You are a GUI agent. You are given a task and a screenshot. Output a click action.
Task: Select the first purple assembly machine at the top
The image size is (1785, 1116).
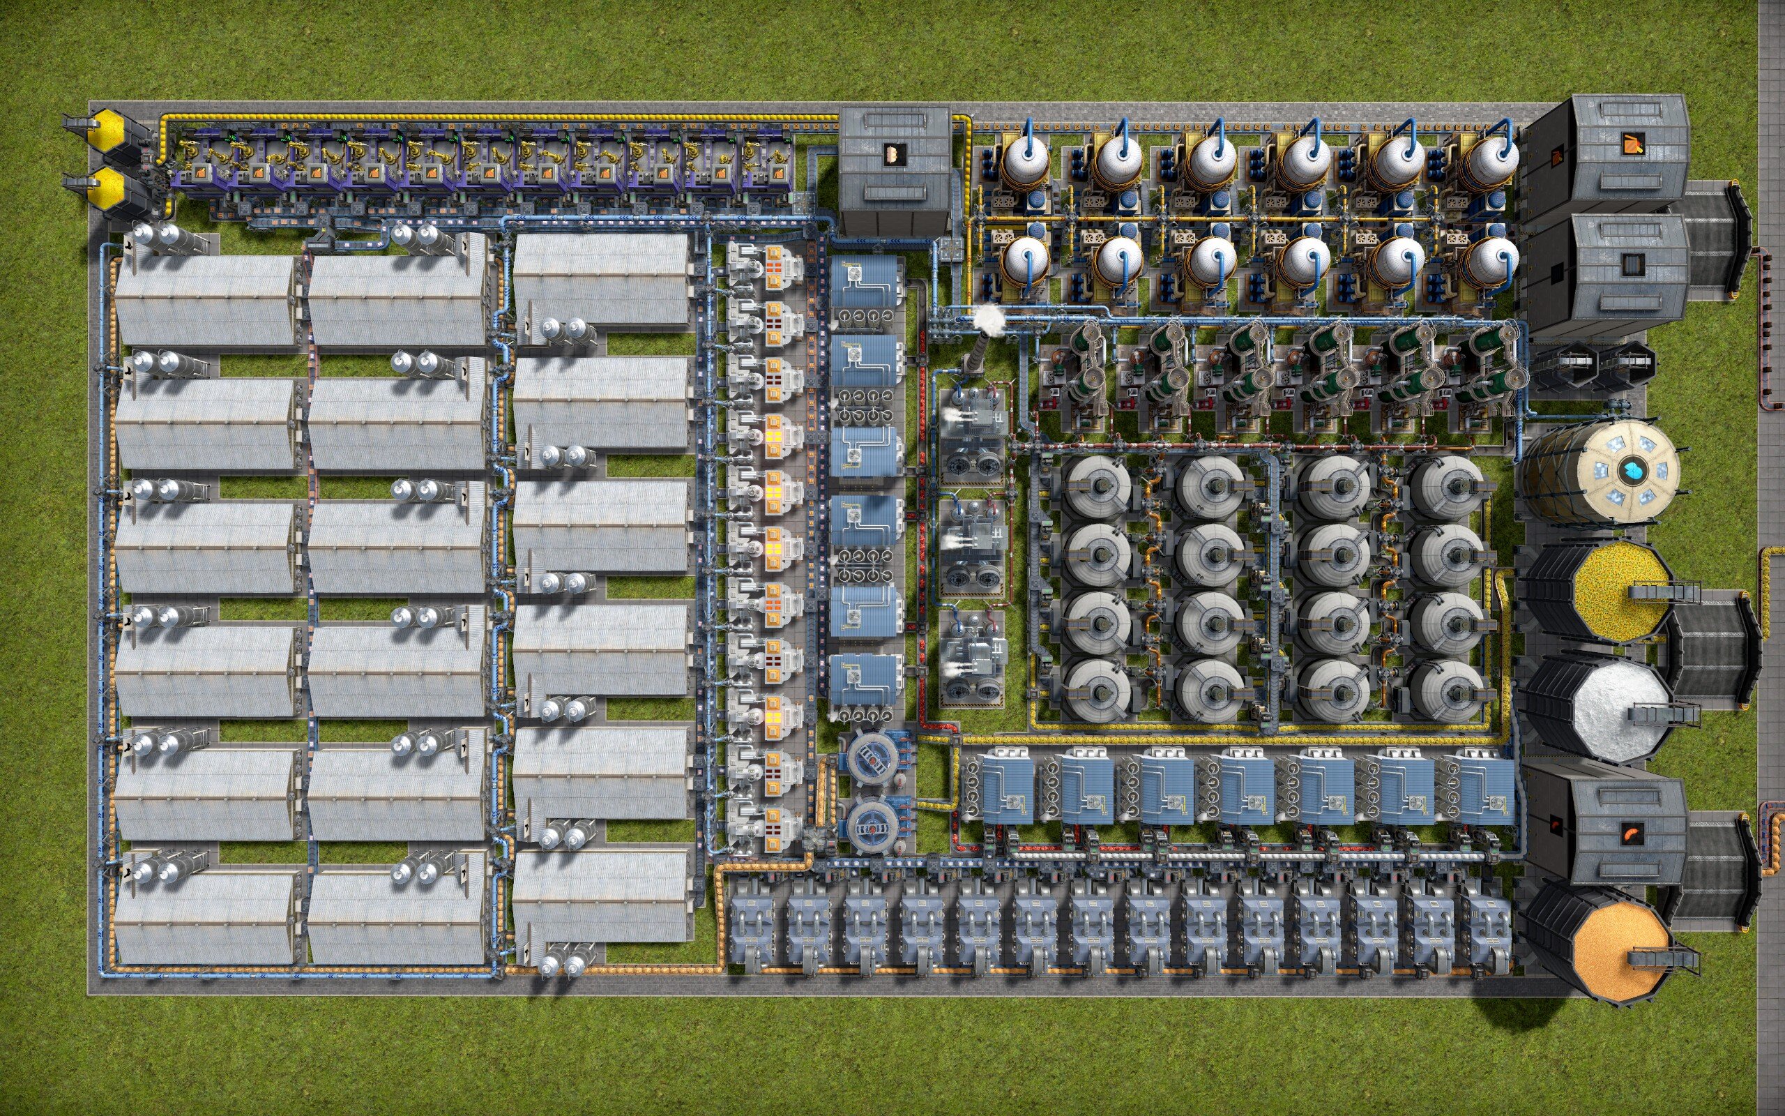(x=201, y=164)
